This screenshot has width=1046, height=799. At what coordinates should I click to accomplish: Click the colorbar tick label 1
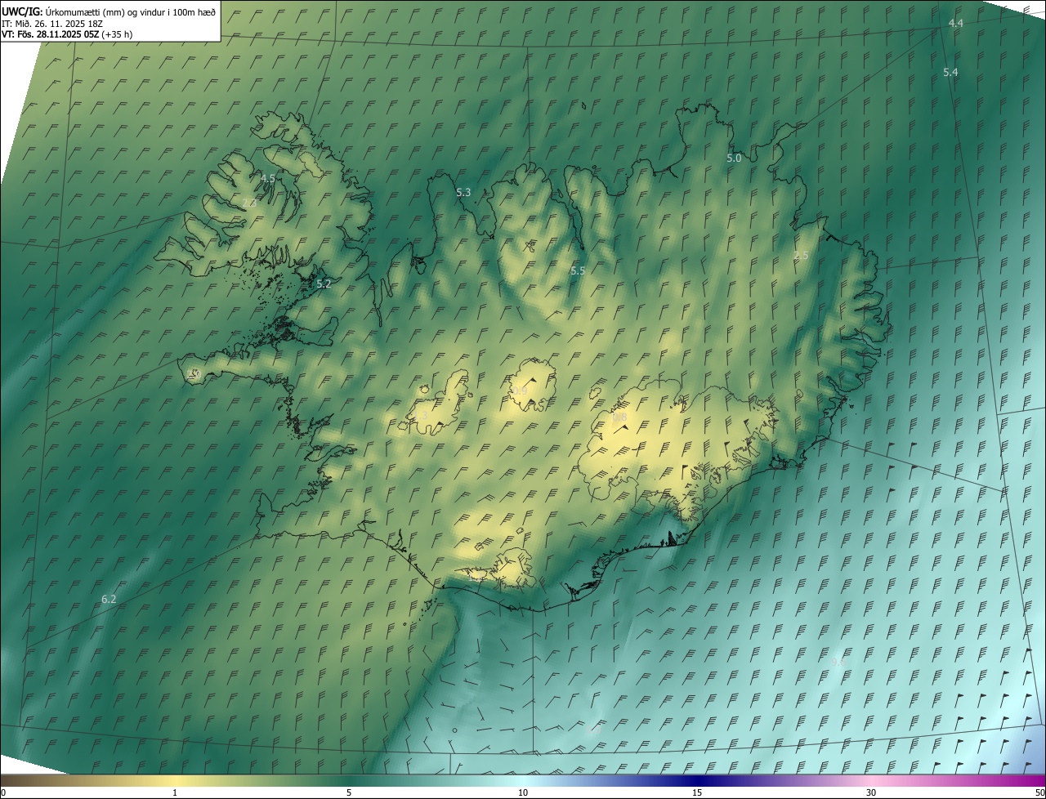pos(175,792)
